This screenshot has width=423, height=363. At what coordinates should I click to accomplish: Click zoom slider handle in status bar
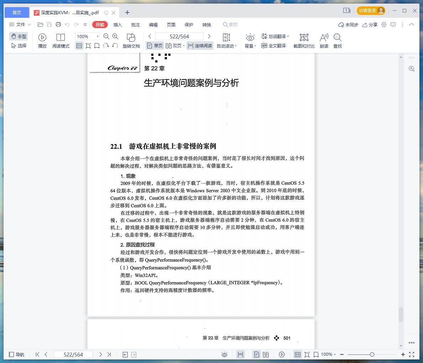tap(372, 354)
